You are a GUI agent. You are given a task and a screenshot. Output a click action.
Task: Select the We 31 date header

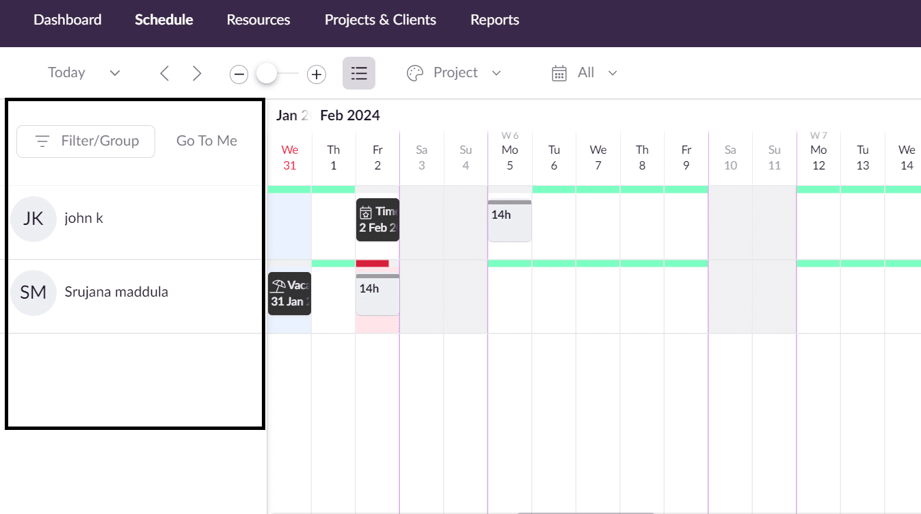(x=289, y=157)
